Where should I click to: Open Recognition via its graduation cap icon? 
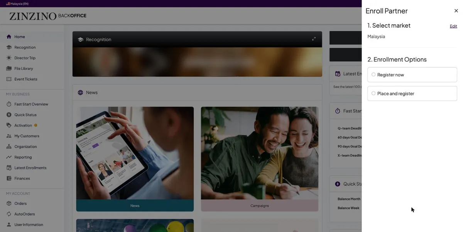pos(9,47)
